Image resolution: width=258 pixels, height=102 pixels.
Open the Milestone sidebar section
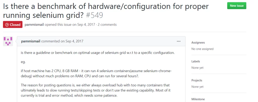click(198, 99)
